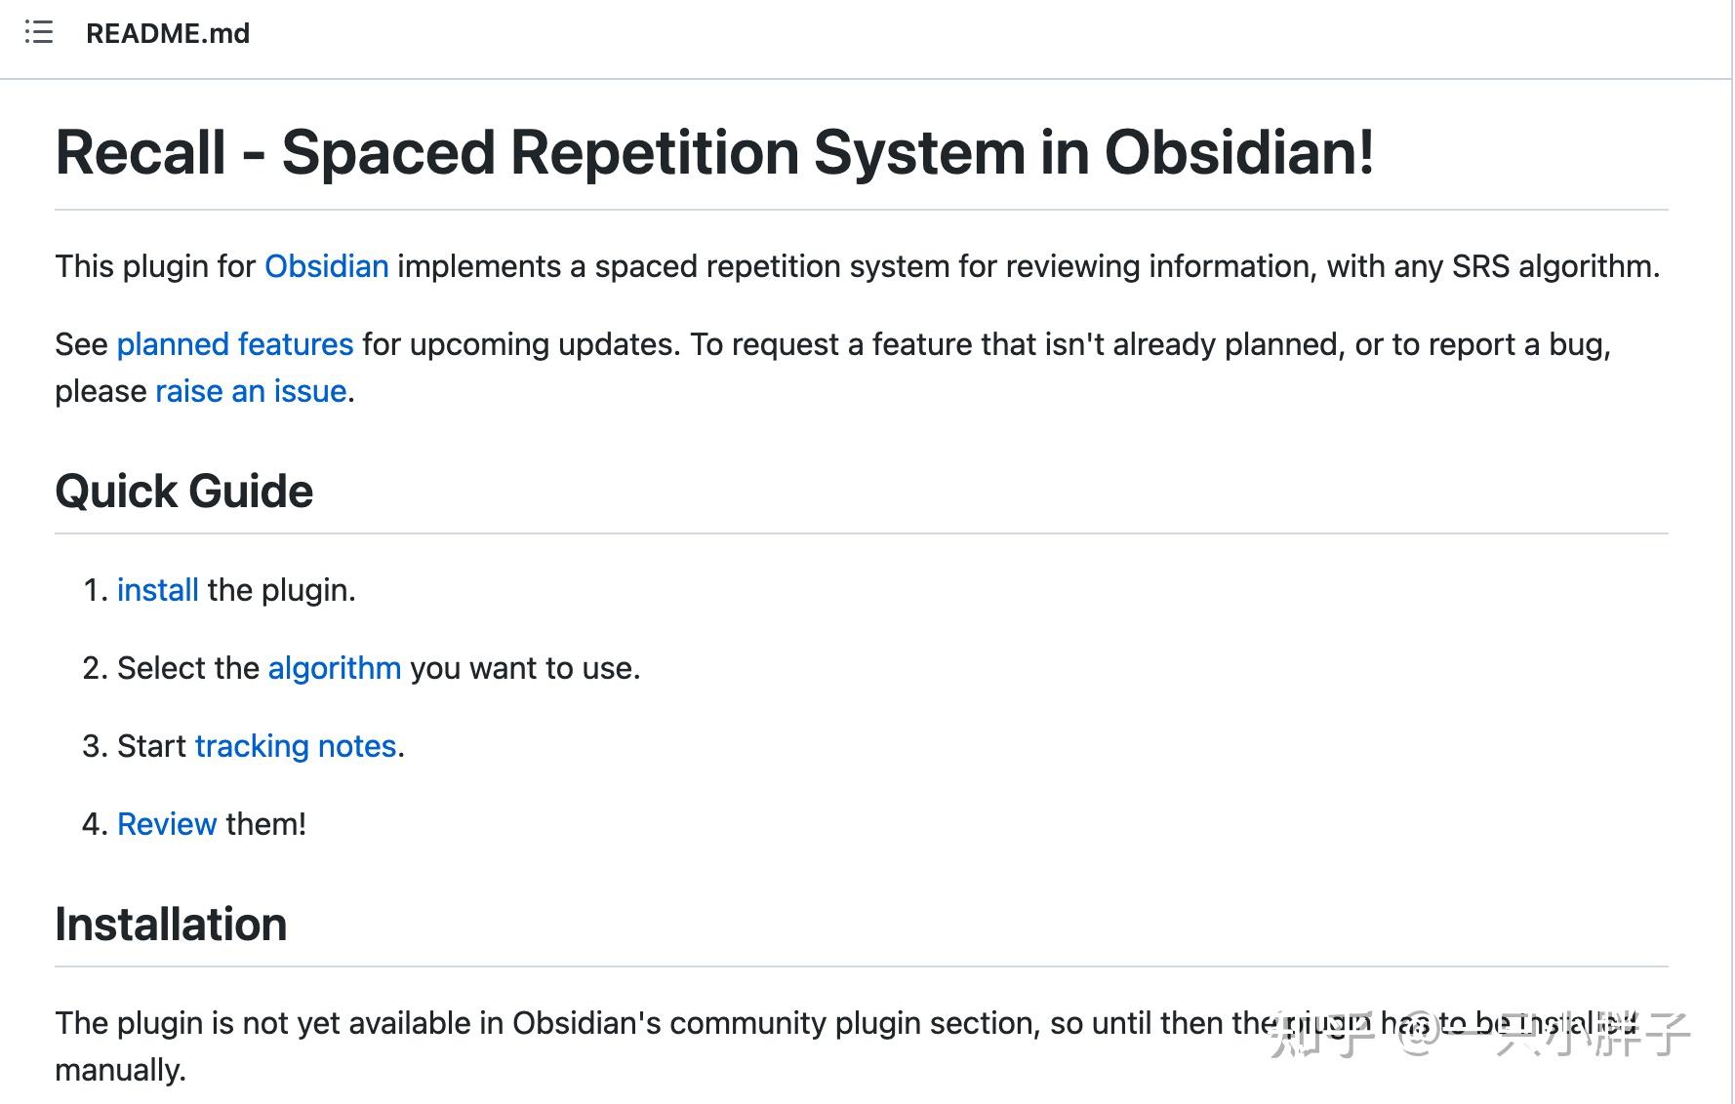Click 'the plugin.' text in step 1
This screenshot has width=1735, height=1104.
(x=281, y=590)
